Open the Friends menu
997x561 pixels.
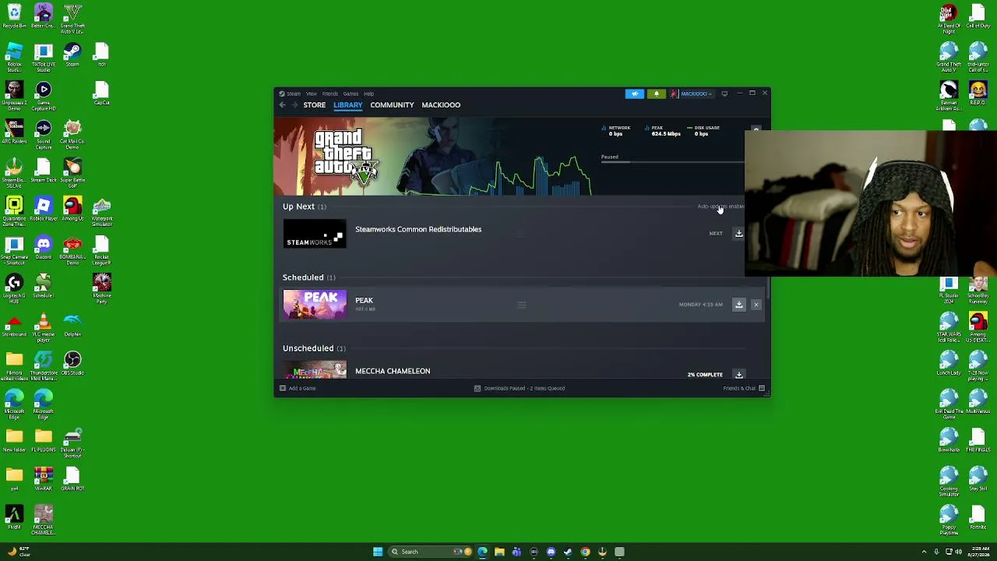330,93
